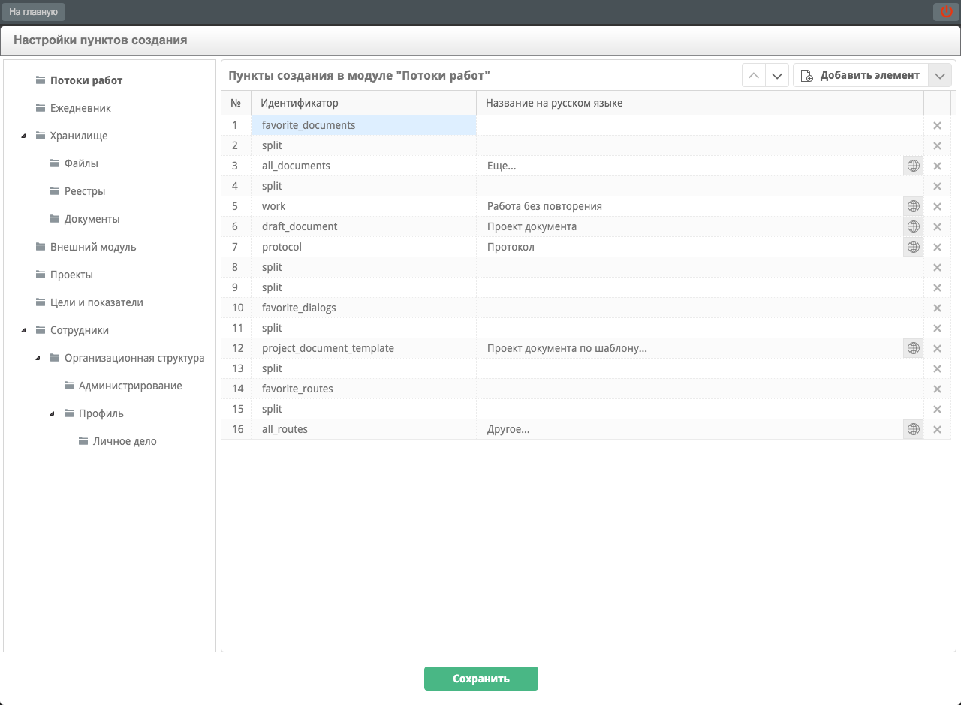
Task: Move selected element down with arrow button
Action: click(x=777, y=75)
